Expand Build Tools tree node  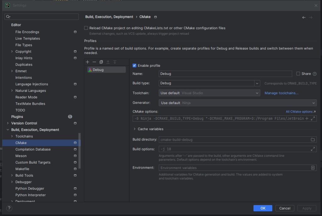pyautogui.click(x=12, y=176)
